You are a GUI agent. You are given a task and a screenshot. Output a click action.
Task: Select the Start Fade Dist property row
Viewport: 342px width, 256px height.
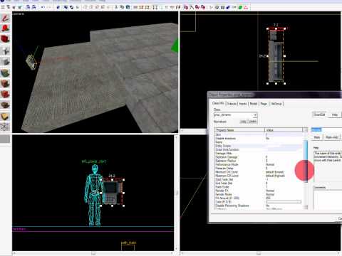(259, 179)
